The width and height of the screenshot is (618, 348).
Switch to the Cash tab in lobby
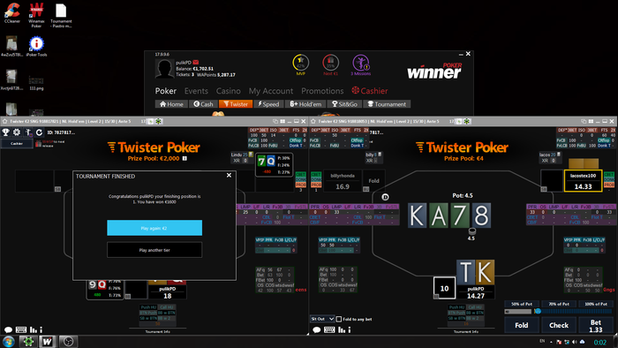(x=203, y=104)
